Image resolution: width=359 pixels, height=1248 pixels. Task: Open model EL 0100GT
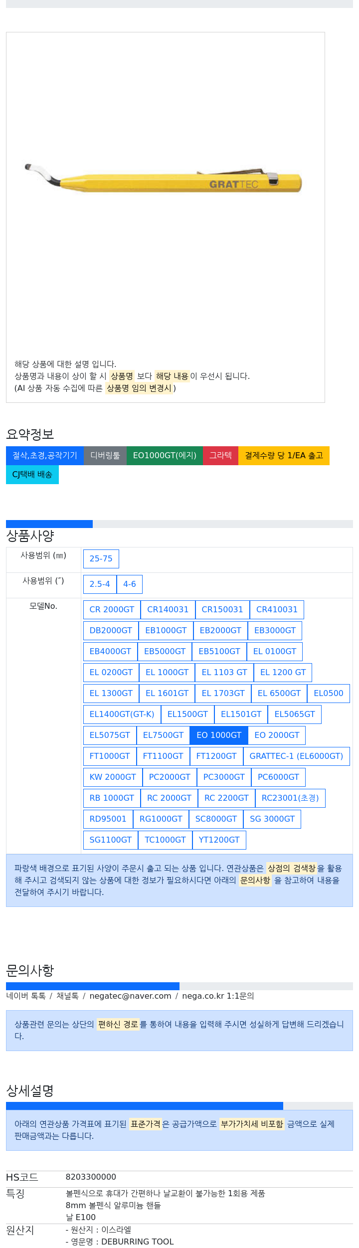coord(275,652)
